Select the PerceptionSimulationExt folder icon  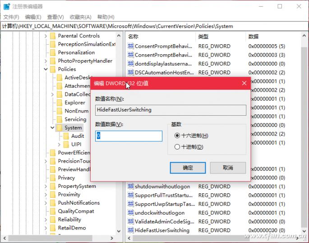point(53,44)
